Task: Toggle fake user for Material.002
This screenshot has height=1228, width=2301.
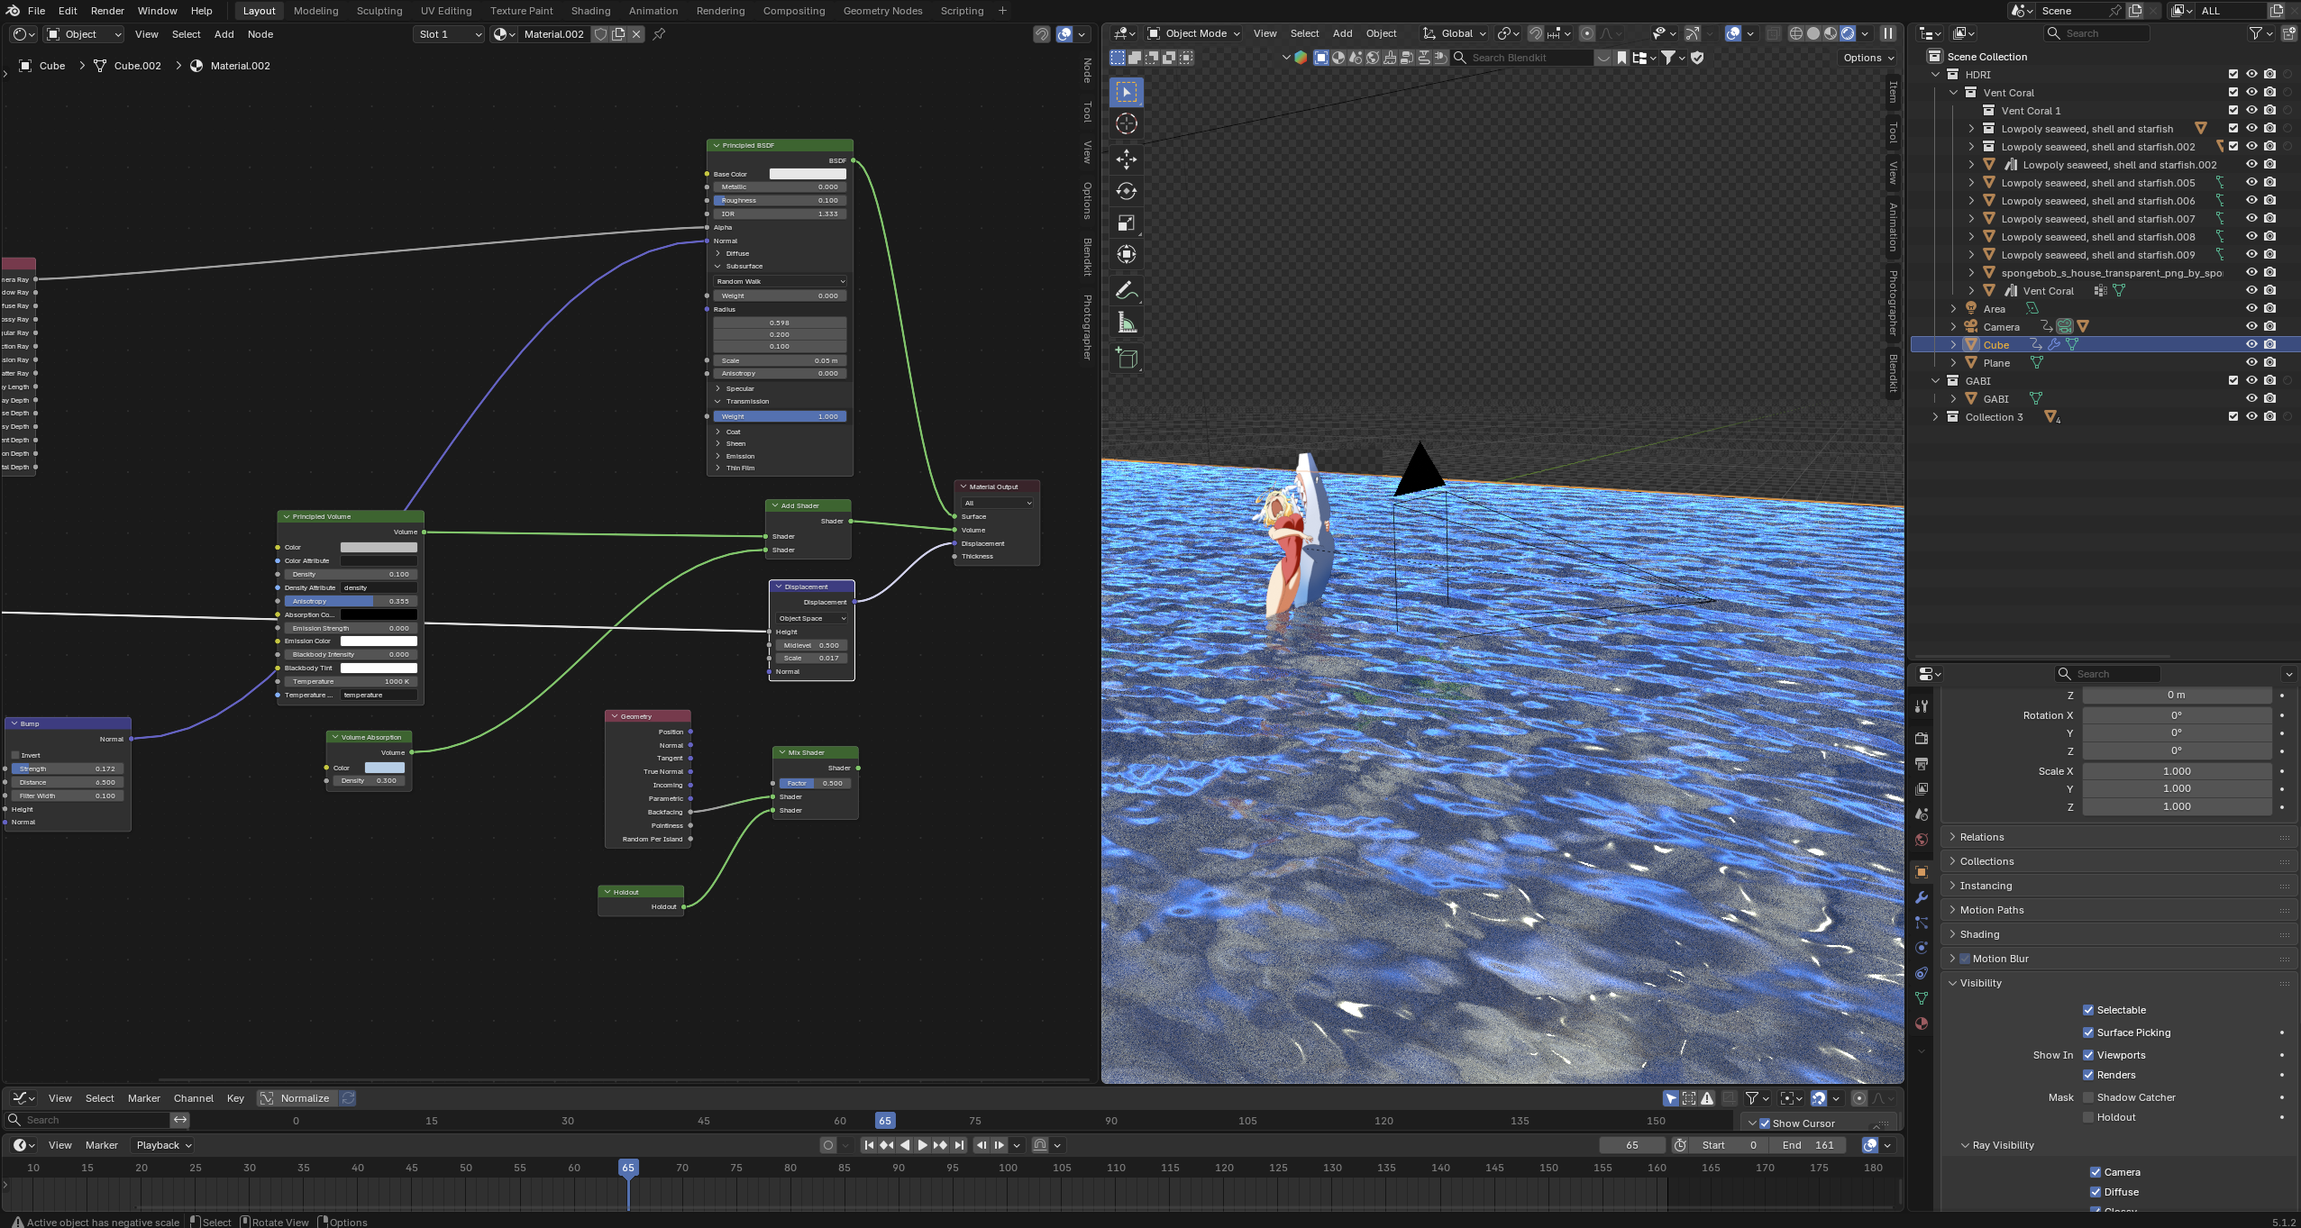Action: click(x=600, y=34)
